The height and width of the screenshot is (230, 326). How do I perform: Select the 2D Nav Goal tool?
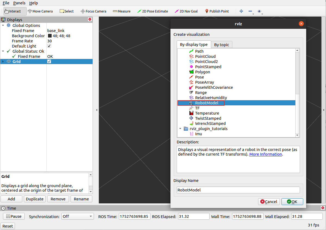tap(186, 11)
